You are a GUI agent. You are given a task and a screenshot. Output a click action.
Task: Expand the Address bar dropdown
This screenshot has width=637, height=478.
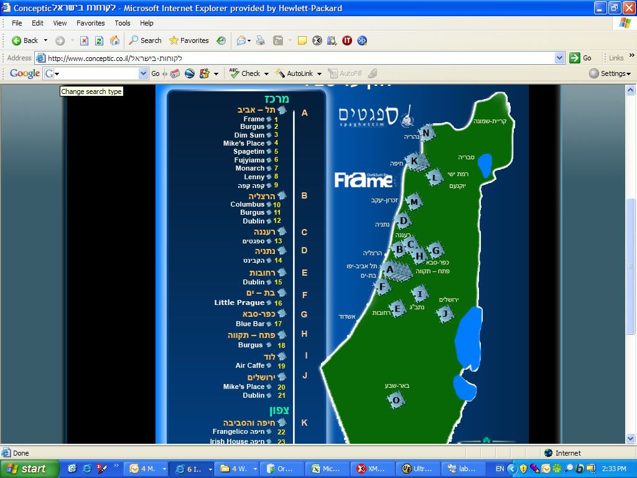559,58
